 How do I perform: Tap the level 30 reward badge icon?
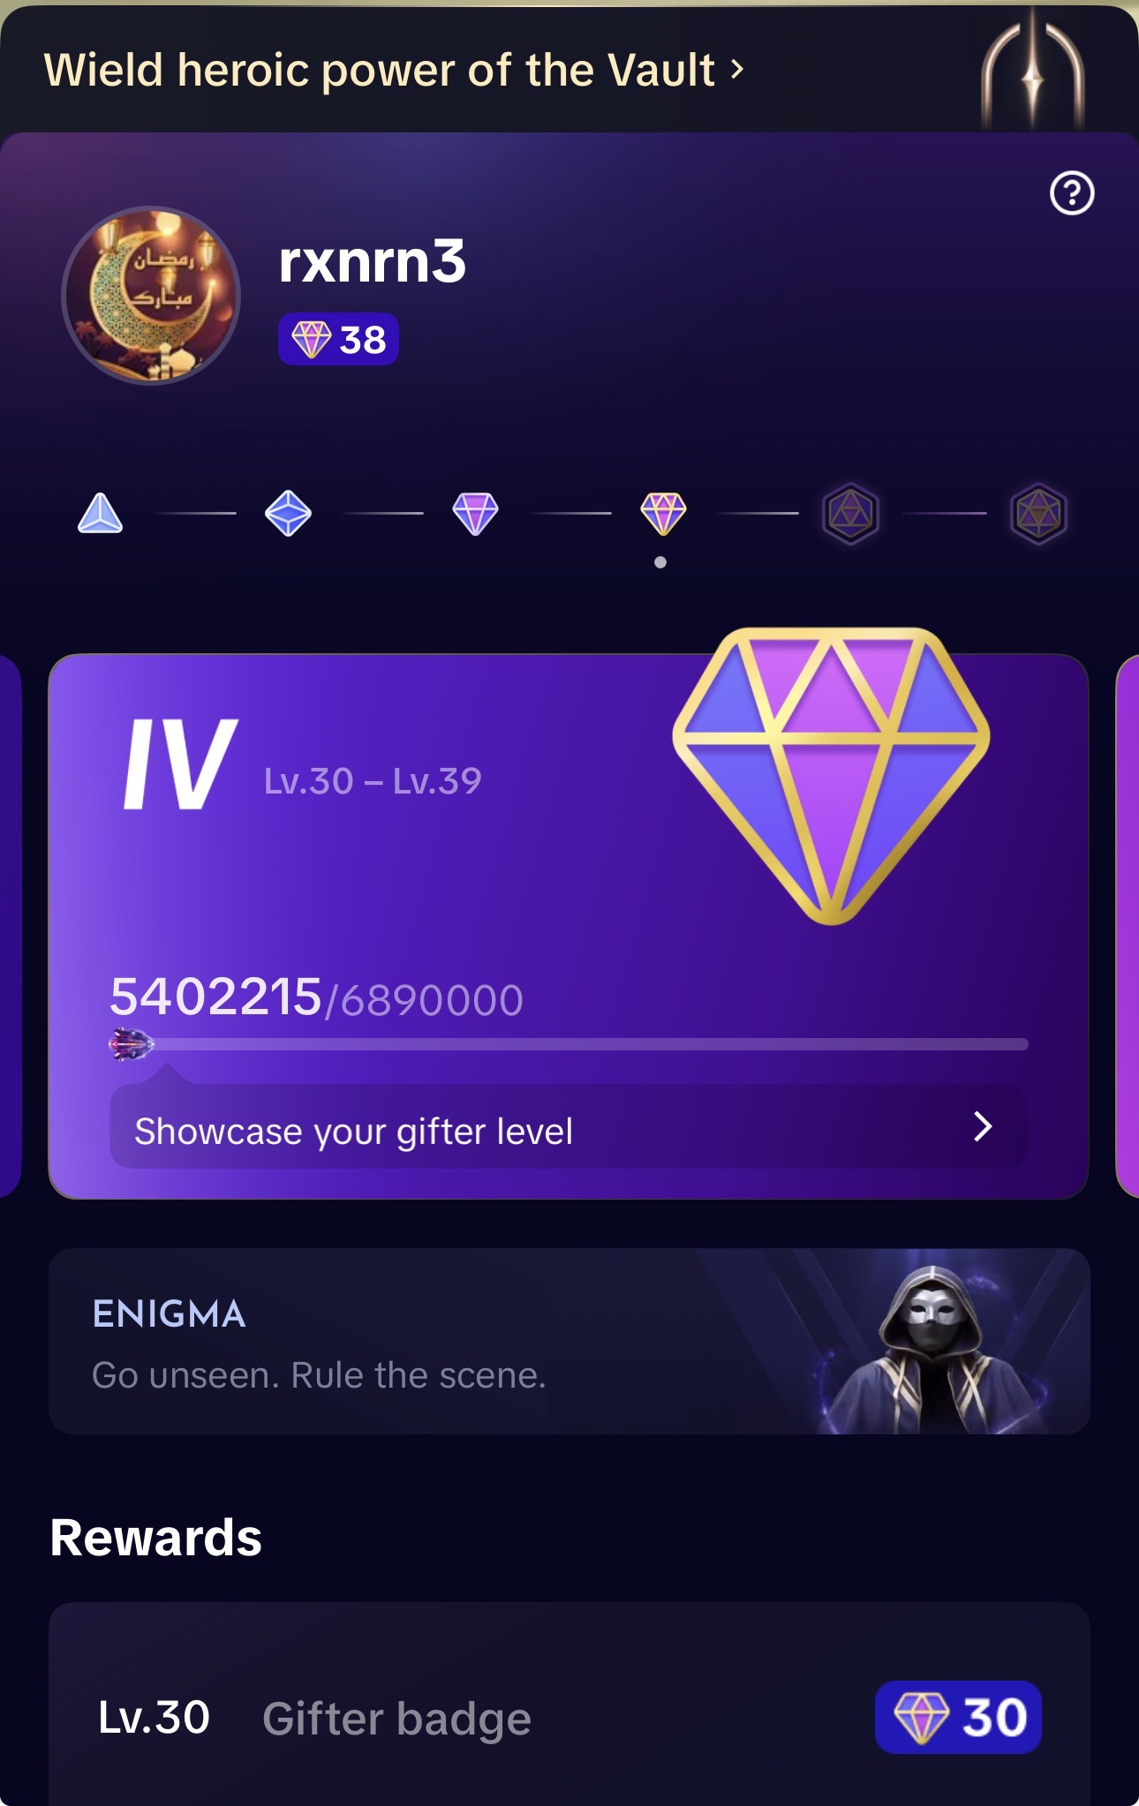click(958, 1717)
